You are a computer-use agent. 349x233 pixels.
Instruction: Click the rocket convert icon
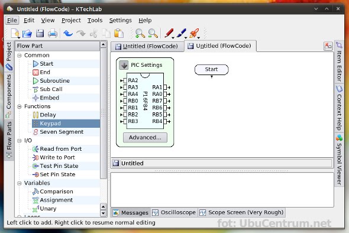coord(194,33)
